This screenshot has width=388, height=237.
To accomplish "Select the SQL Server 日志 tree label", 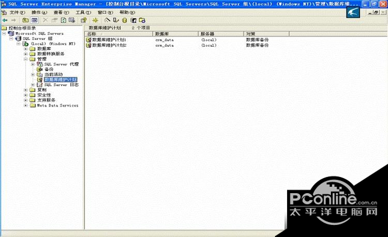I will tap(62, 85).
